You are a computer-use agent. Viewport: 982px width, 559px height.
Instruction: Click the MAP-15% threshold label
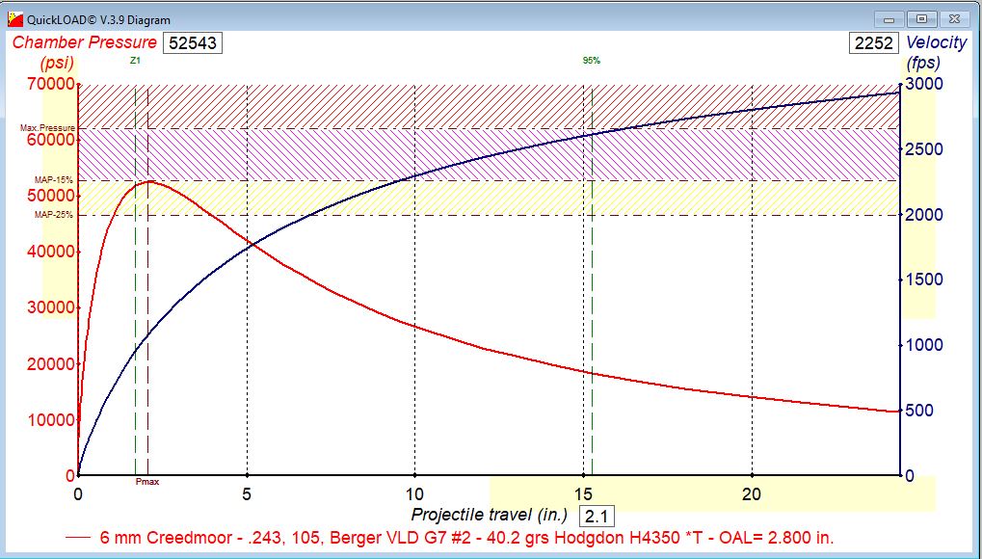pos(54,180)
